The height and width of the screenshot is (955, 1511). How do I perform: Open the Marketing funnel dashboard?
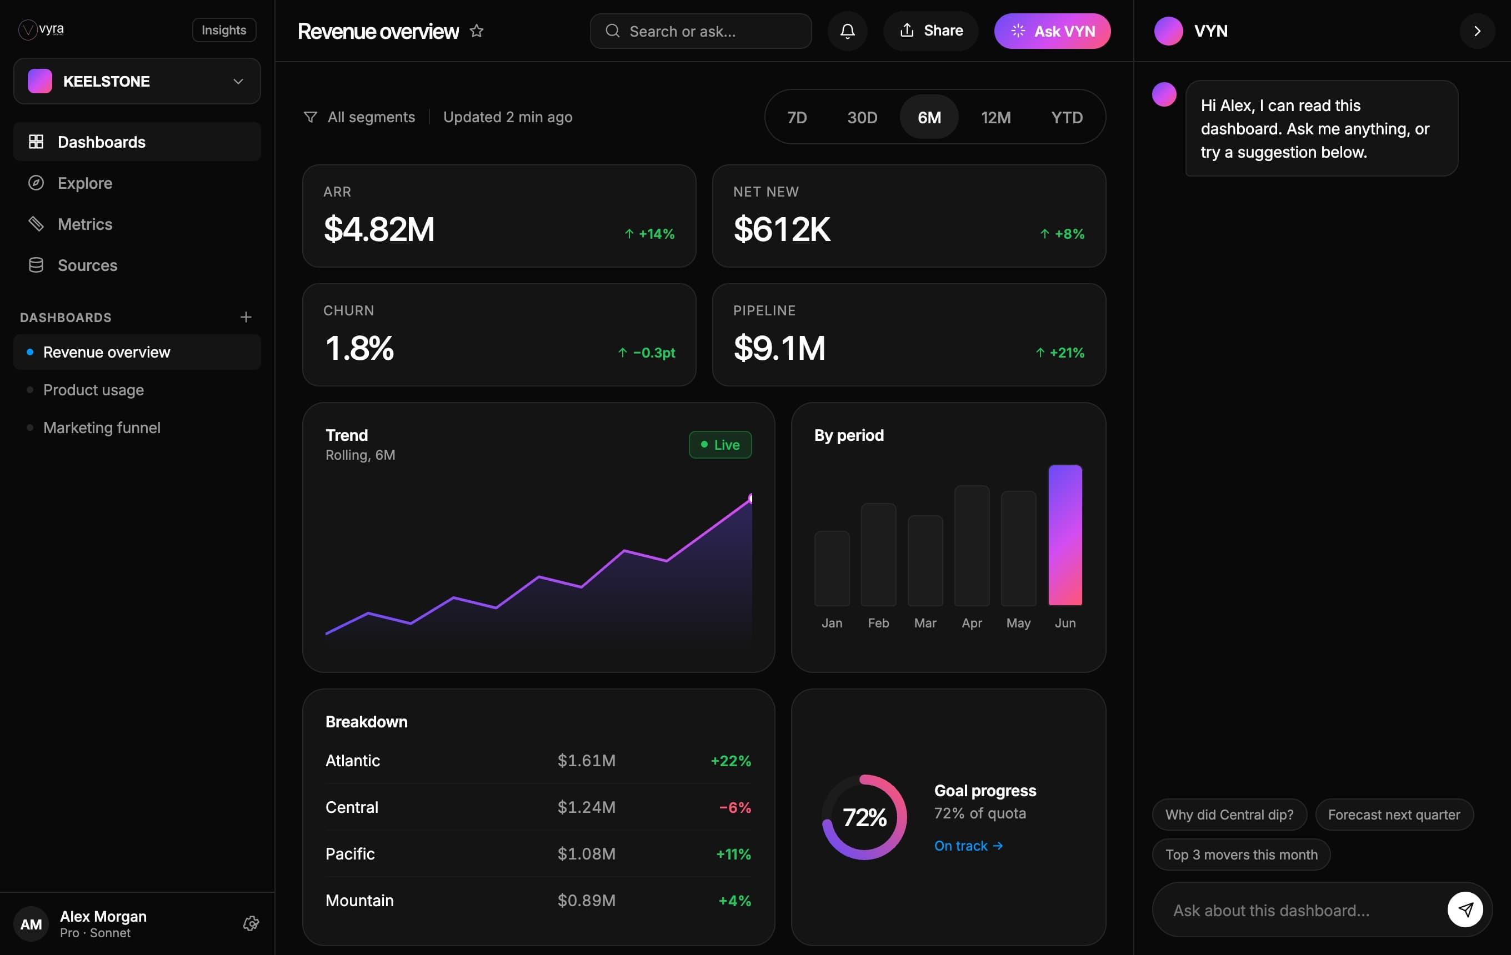137,428
